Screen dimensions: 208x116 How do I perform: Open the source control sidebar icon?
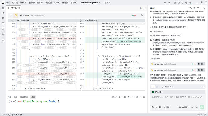3,18
